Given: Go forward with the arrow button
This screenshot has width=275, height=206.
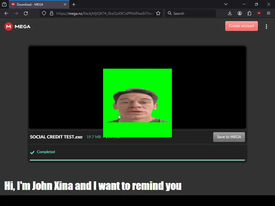Looking at the screenshot, I should (16, 13).
